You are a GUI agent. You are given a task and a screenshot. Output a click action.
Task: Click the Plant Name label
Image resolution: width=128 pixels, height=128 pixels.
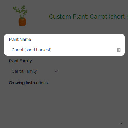(20, 40)
